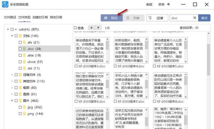The height and width of the screenshot is (129, 214).
Task: Switch to 修改日期 tab
Action: 56,17
